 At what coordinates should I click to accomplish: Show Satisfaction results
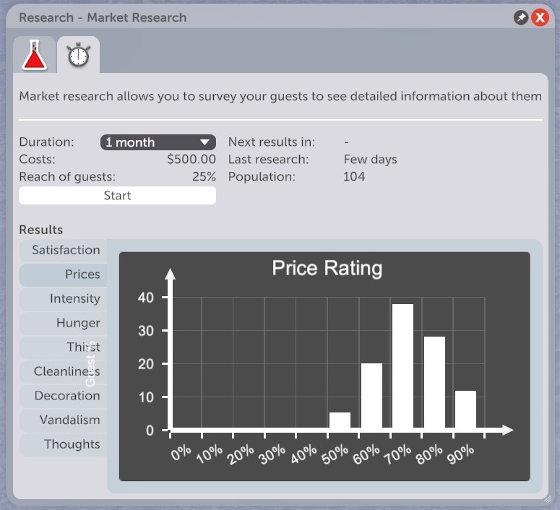[x=63, y=250]
